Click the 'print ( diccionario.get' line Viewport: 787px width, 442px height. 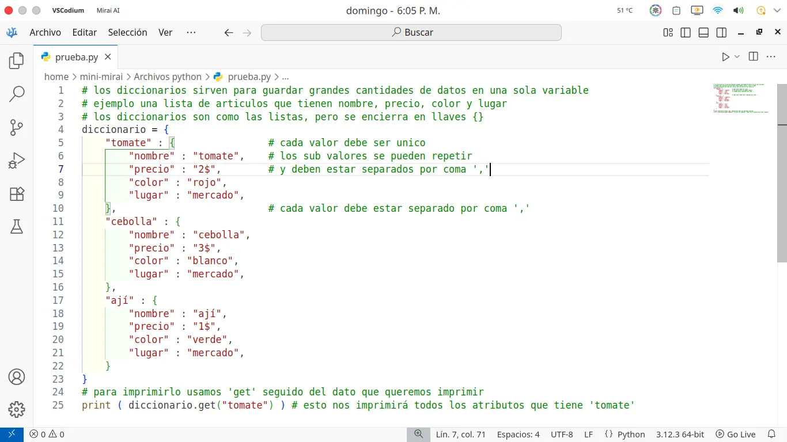[x=358, y=405]
